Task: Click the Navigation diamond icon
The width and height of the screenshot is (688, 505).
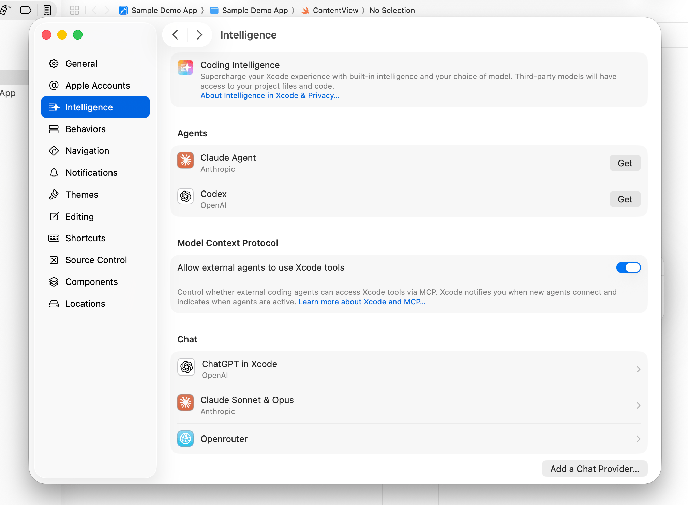Action: [54, 151]
